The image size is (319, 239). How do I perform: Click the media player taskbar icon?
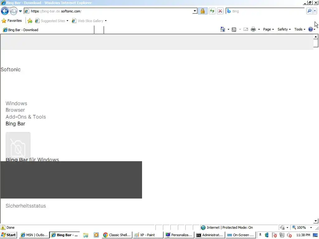(x=96, y=235)
